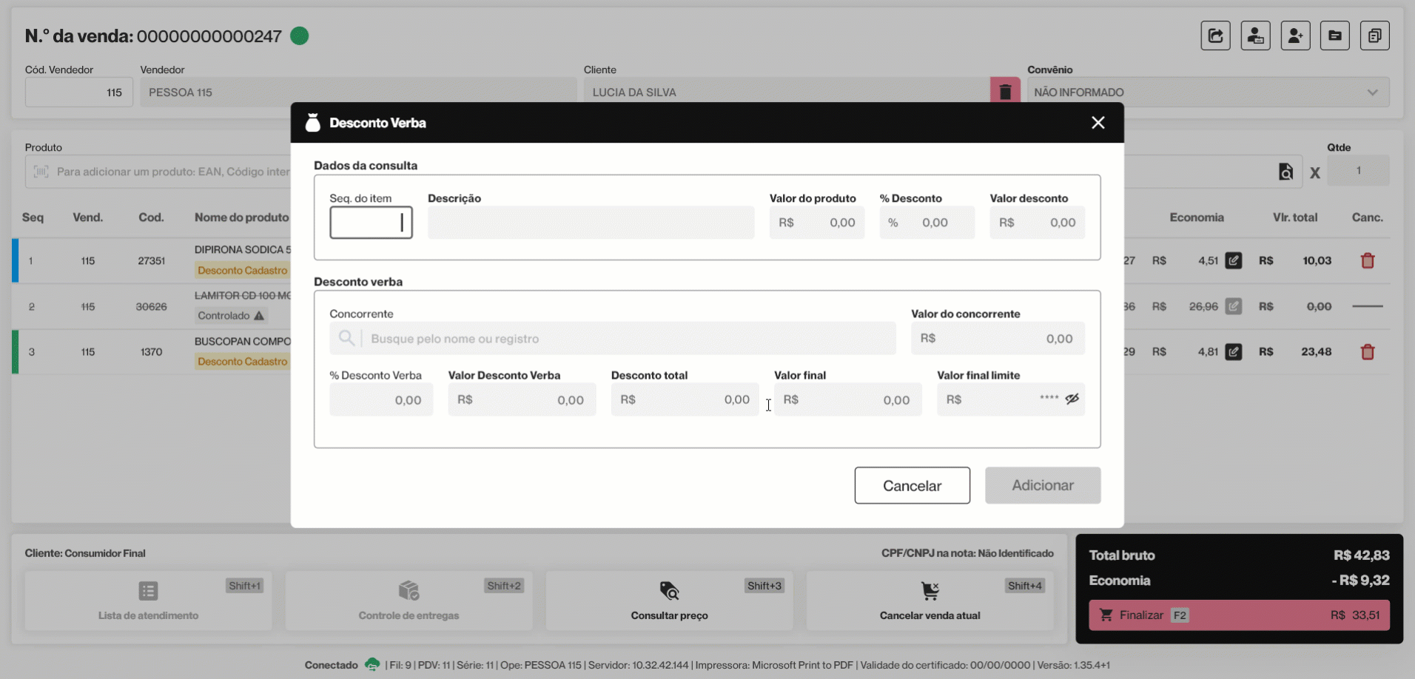Cancel Dipirona Sodica item with trash icon
This screenshot has height=679, width=1415.
[1367, 260]
